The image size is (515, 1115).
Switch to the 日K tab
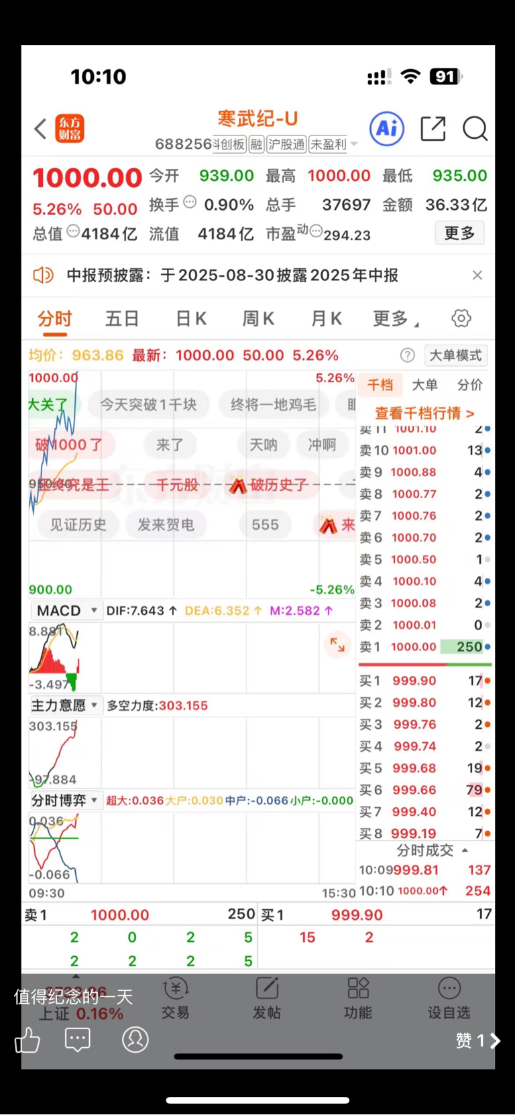190,318
